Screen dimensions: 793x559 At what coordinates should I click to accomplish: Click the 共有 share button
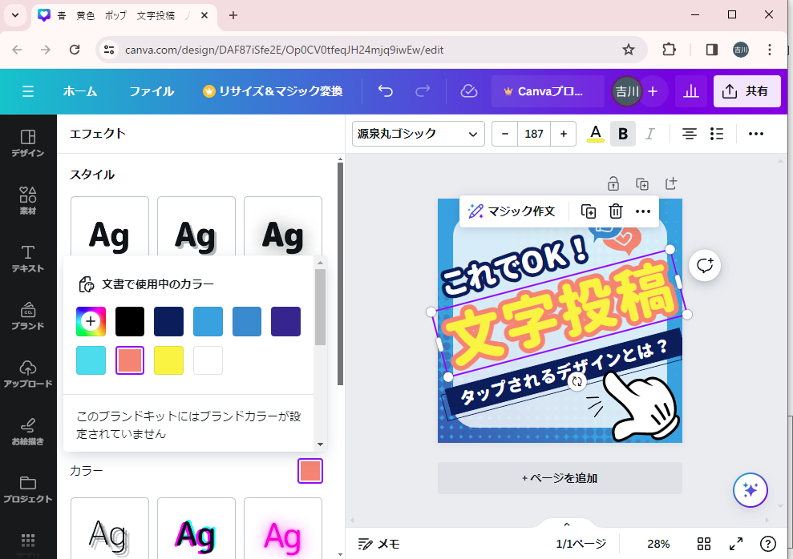pyautogui.click(x=746, y=91)
